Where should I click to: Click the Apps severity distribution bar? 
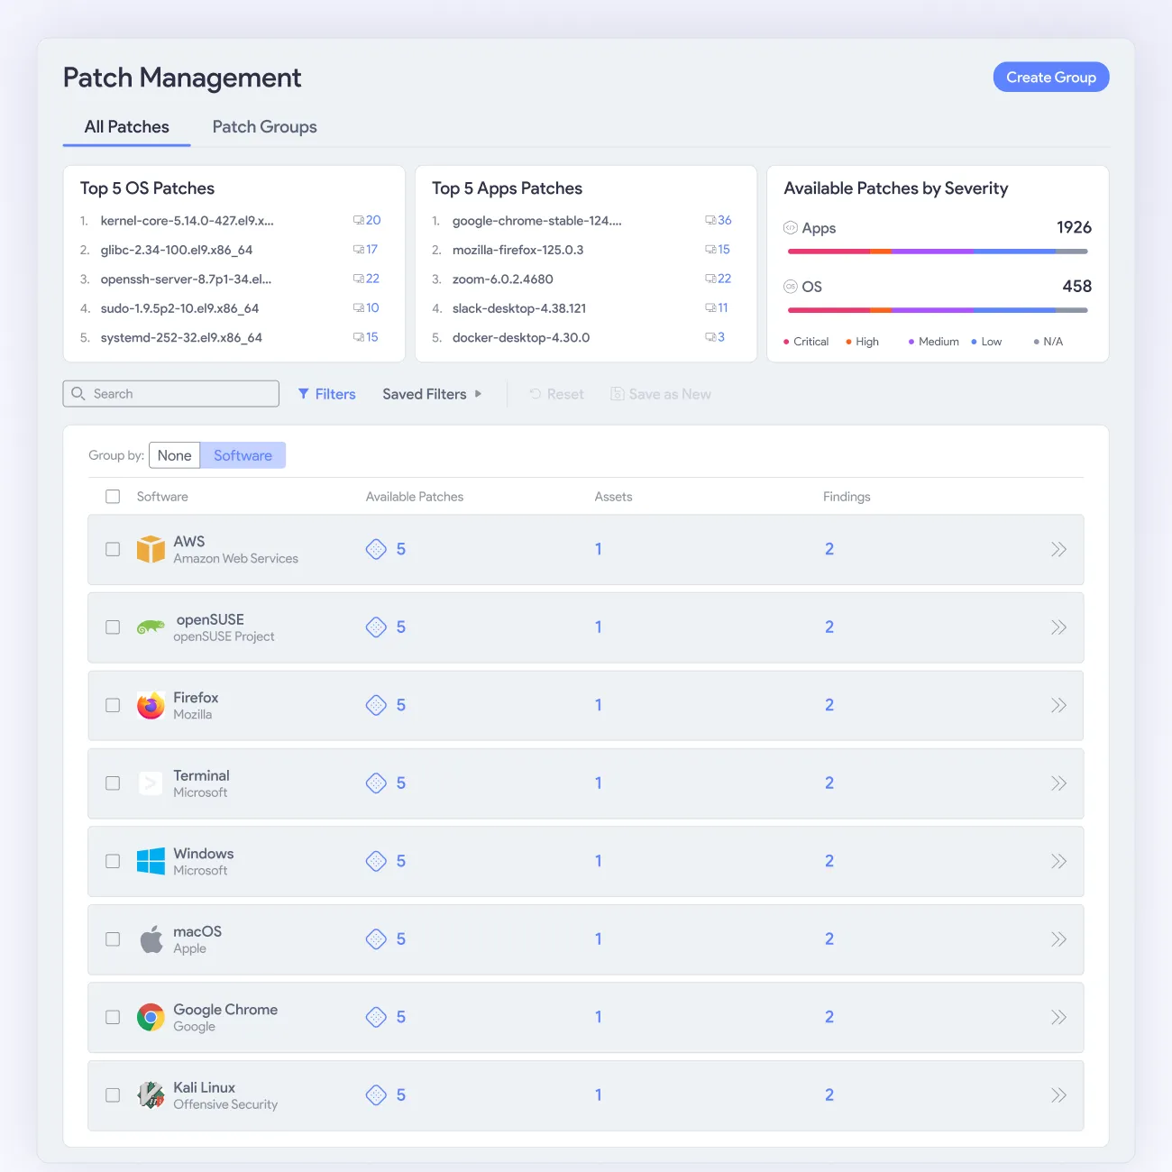938,252
